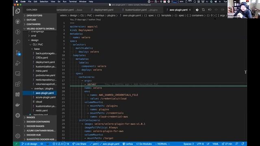
Task: Close the aws-plugin.yaml tab
Action: click(190, 10)
